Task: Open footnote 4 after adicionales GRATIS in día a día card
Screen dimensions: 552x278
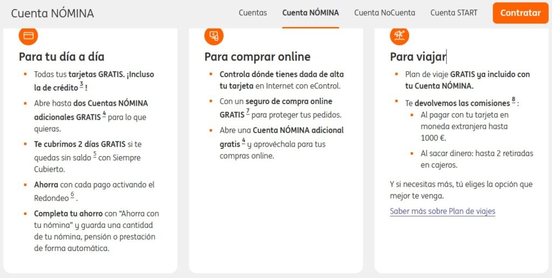Action: pos(104,114)
